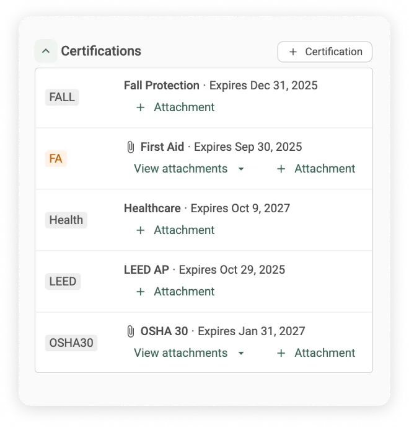The image size is (409, 427).
Task: Click plus icon in Certification button
Action: pyautogui.click(x=293, y=52)
